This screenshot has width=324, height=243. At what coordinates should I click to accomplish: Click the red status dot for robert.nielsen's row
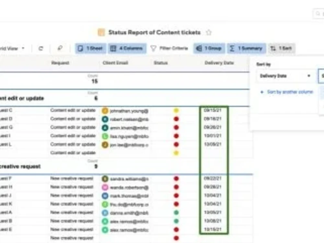[x=176, y=119]
